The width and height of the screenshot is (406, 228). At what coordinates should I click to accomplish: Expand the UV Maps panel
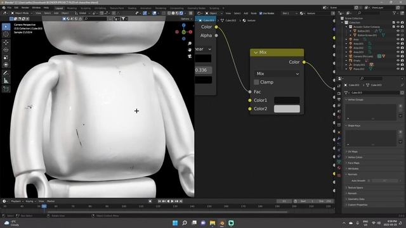pos(353,152)
